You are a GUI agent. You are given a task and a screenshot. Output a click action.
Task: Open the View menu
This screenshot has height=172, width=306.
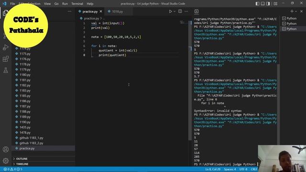coord(47,3)
